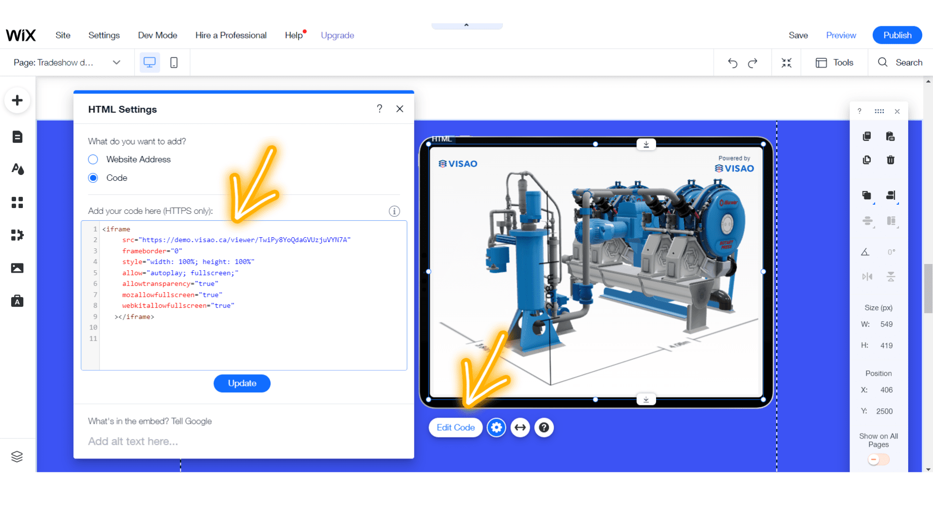Click the Edit Code button
Screen dimensions: 933x525
click(456, 428)
